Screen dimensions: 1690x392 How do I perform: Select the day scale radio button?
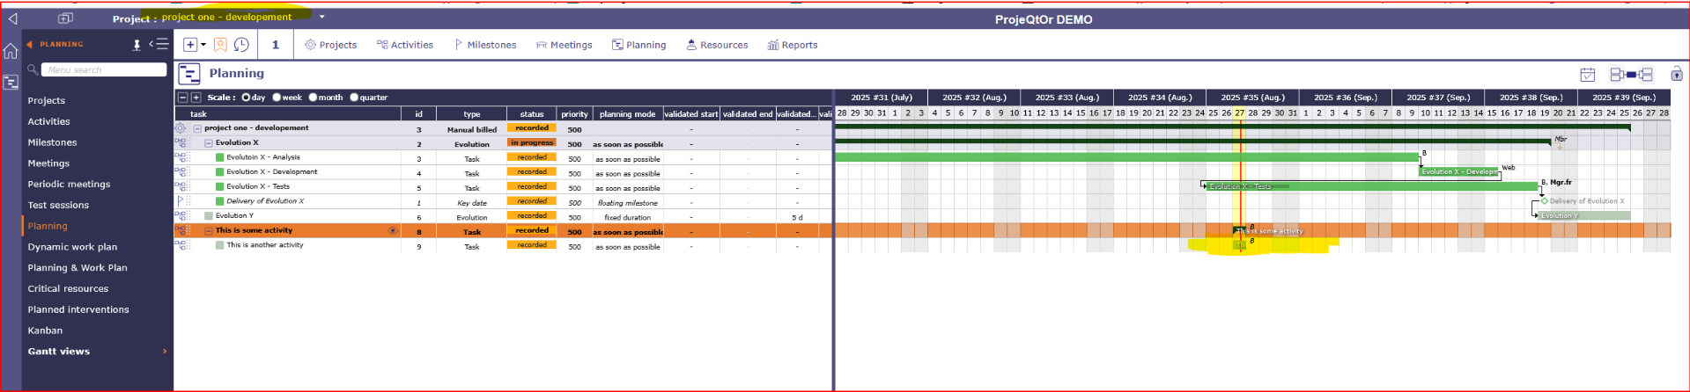pyautogui.click(x=246, y=98)
